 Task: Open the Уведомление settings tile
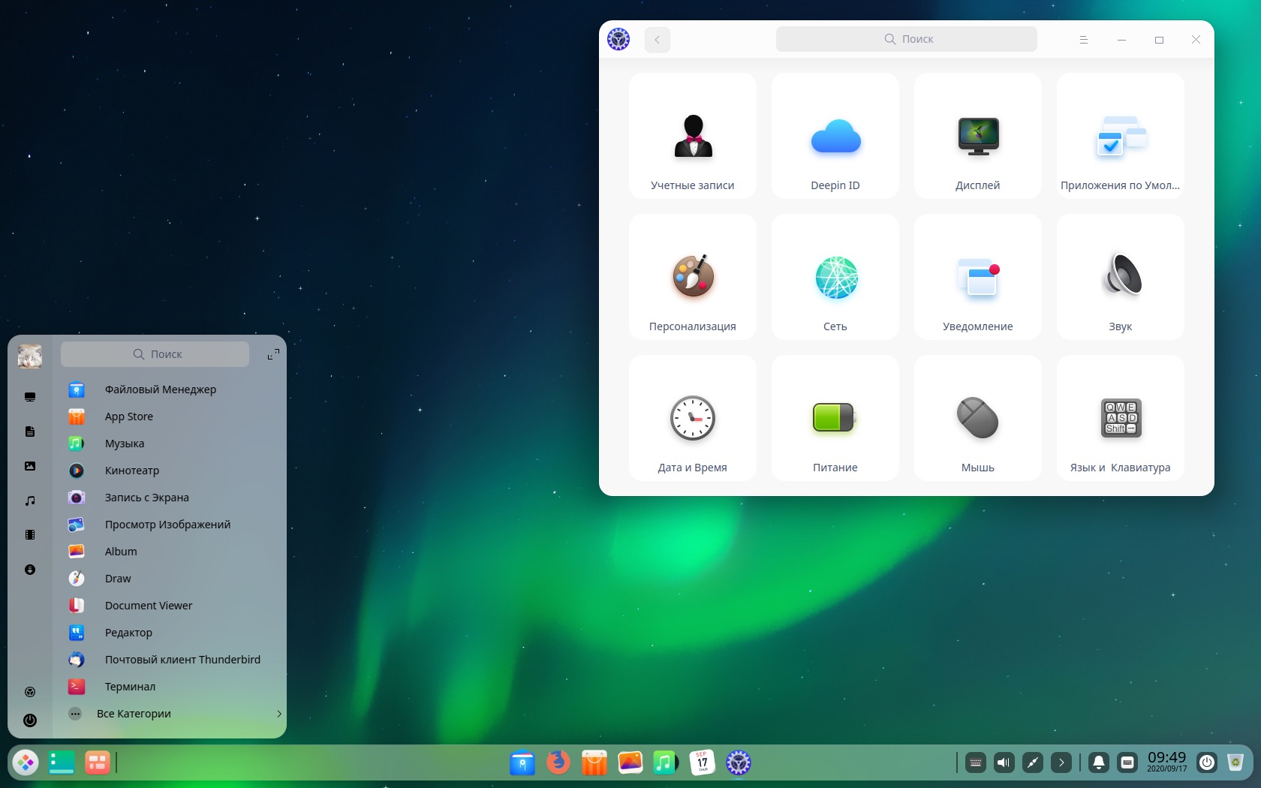click(977, 277)
